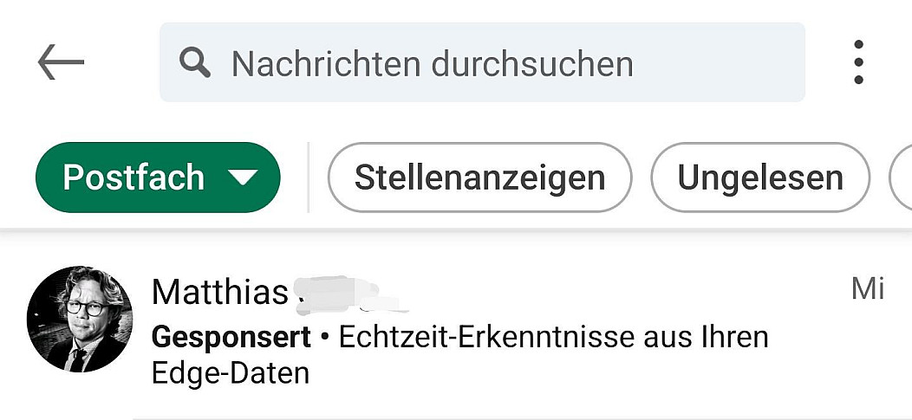Expand the green Postfach dropdown
Screen dimensions: 912x420
[x=158, y=178]
